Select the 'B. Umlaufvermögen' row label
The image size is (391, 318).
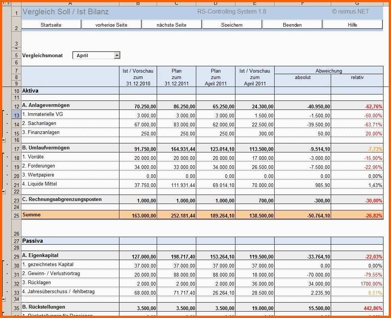[46, 148]
